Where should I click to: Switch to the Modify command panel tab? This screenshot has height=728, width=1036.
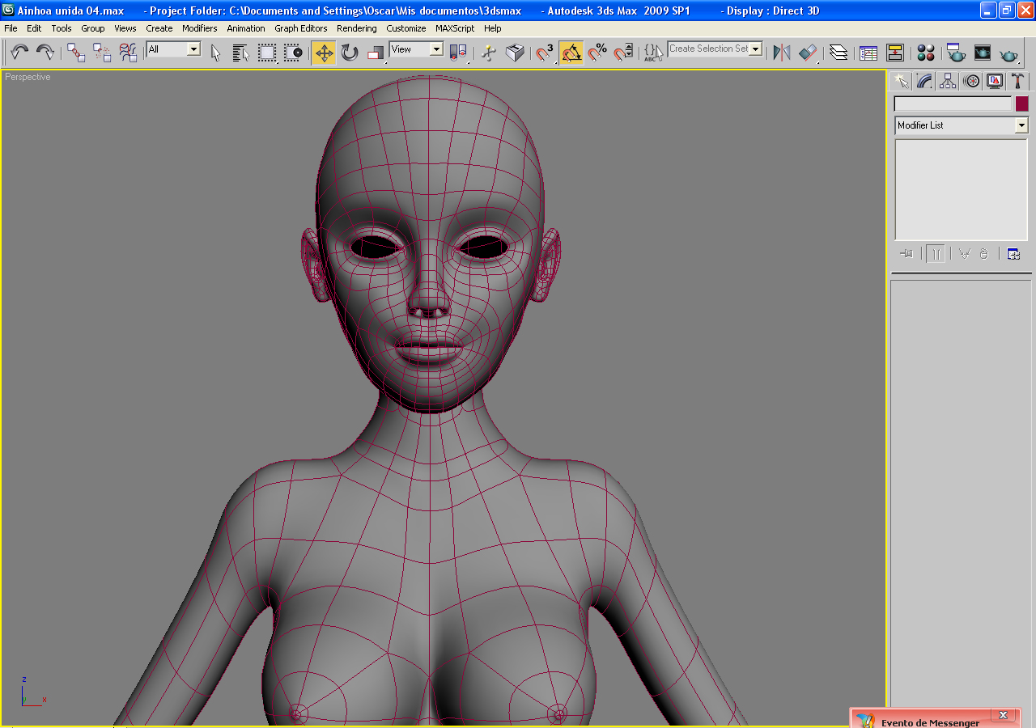[x=924, y=81]
